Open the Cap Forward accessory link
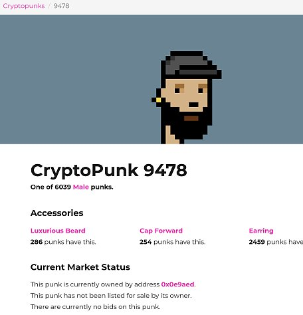The width and height of the screenshot is (303, 315). click(161, 231)
